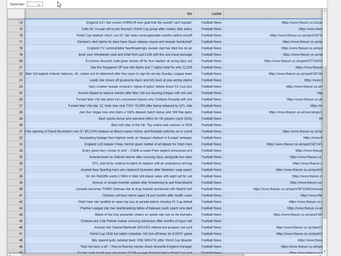Click the vertical scrollbar up arrow
The height and width of the screenshot is (256, 341).
pyautogui.click(x=325, y=11)
